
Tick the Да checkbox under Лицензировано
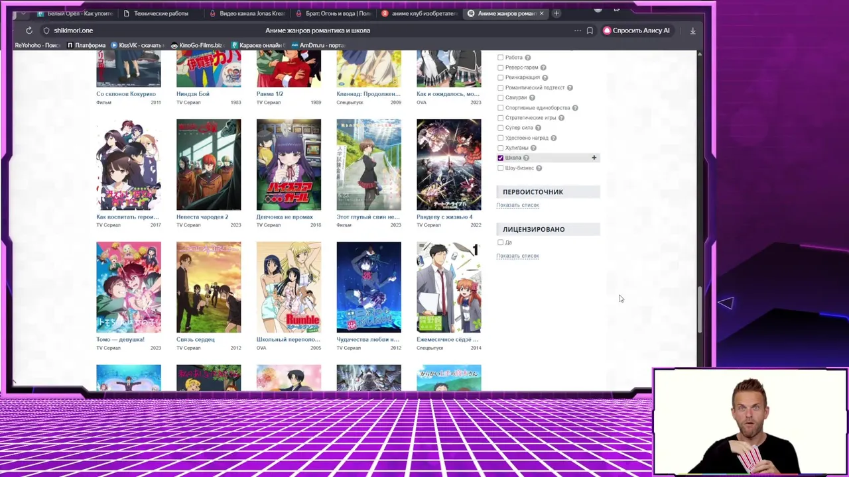[x=500, y=242]
